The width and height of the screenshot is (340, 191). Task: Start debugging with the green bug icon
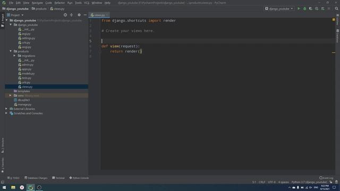point(304,8)
